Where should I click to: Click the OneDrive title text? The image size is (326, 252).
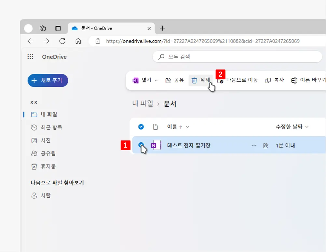[54, 57]
